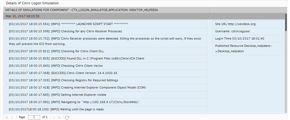Go to next page arrow
290x120 pixels.
(x=54, y=117)
